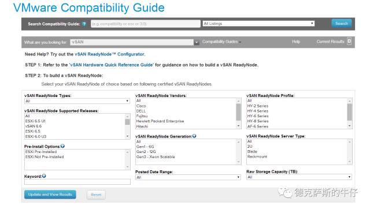Click up arrow of Profile list scrollbar
This screenshot has height=209, width=370.
(x=349, y=101)
